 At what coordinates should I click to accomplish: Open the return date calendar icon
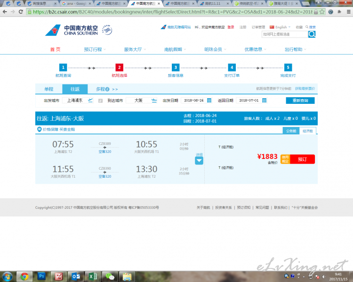tap(265, 100)
